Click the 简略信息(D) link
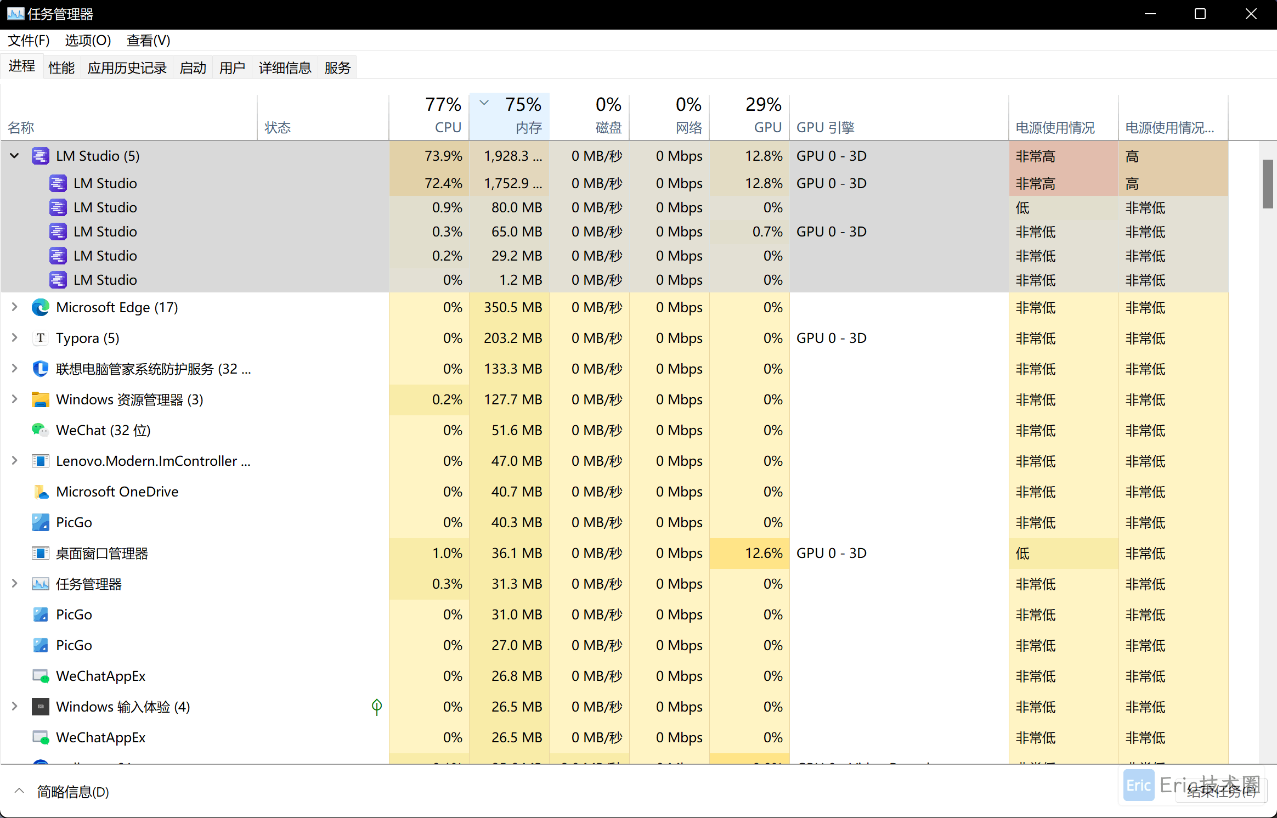The height and width of the screenshot is (818, 1277). [73, 792]
